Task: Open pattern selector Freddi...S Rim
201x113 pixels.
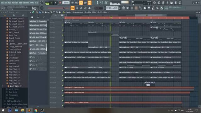Action: [112, 8]
